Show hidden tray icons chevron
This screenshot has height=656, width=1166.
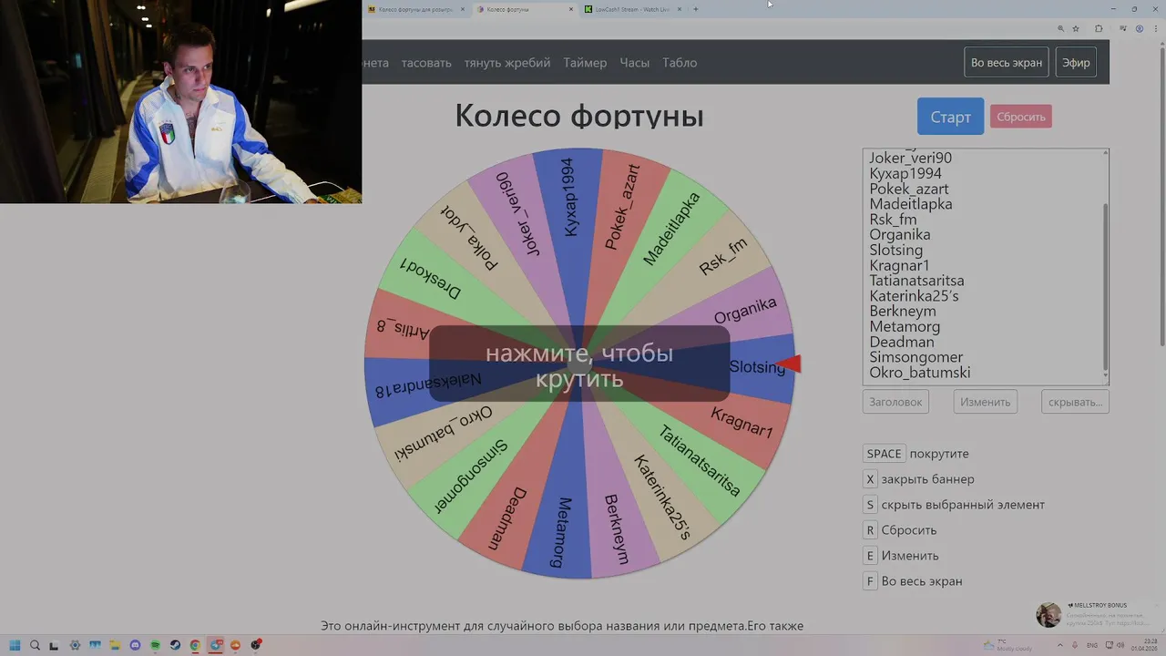coord(1061,645)
